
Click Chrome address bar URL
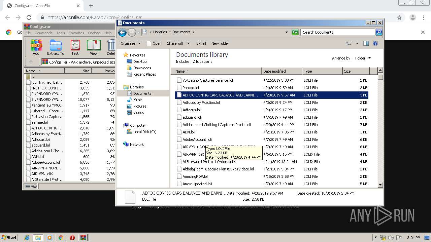95,17
